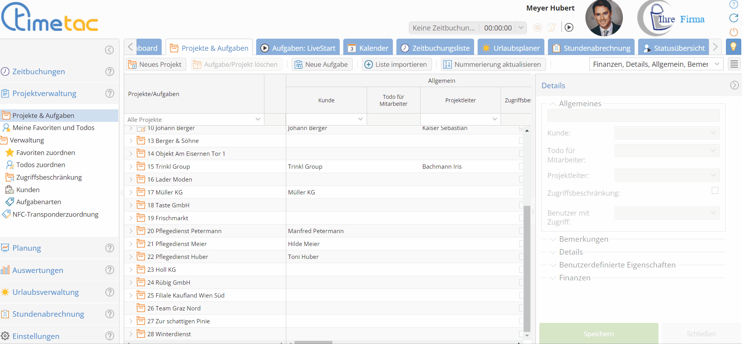742x344 pixels.
Task: Expand the 17 Müller KG project
Action: pyautogui.click(x=131, y=192)
